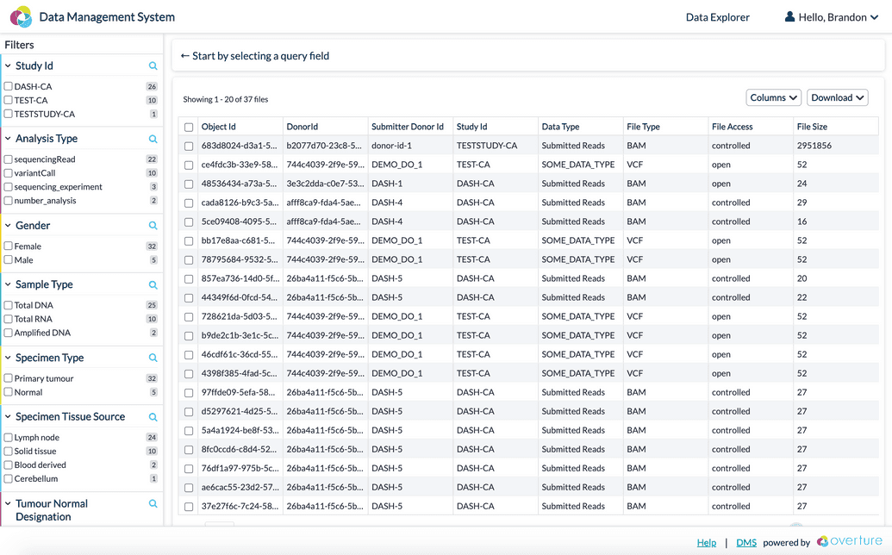Open the search icon for Gender filter

[153, 226]
